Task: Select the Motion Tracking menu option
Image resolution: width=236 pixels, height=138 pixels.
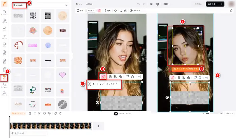Action: click(x=104, y=84)
